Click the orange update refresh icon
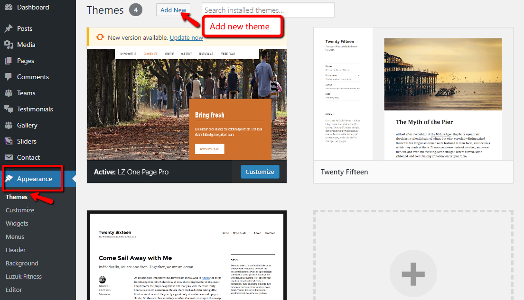 click(100, 37)
